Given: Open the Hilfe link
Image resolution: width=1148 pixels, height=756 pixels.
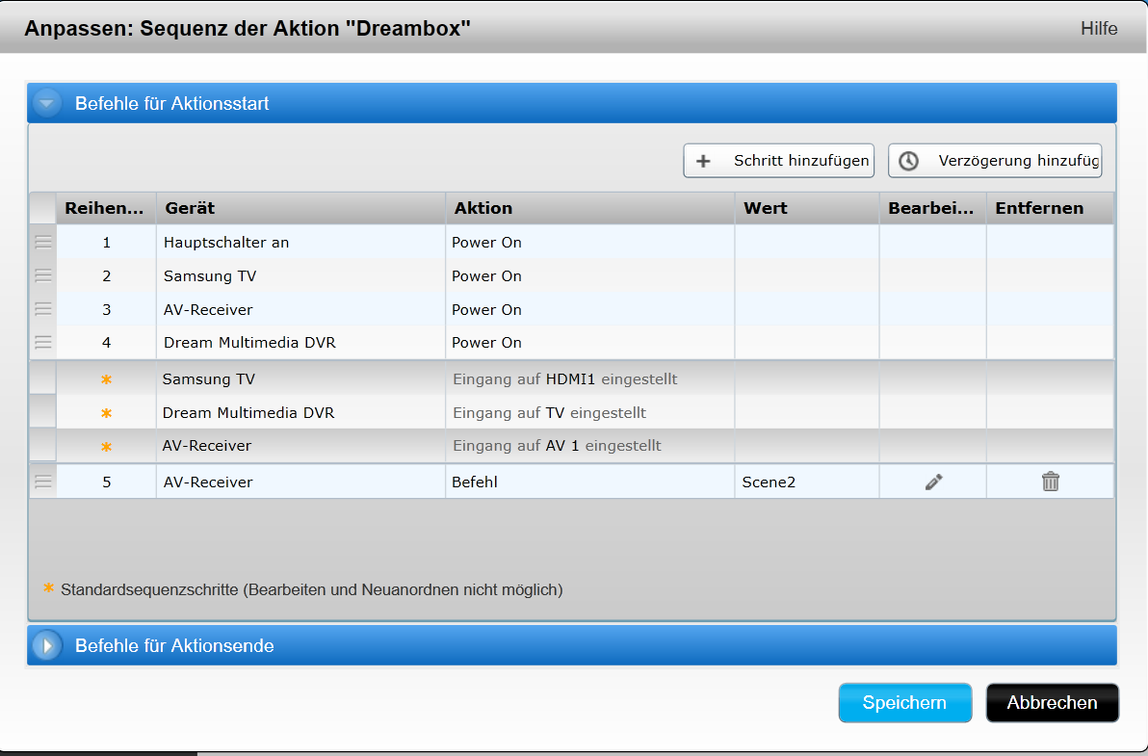Looking at the screenshot, I should (x=1098, y=29).
